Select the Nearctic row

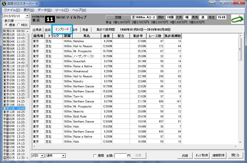[107, 112]
